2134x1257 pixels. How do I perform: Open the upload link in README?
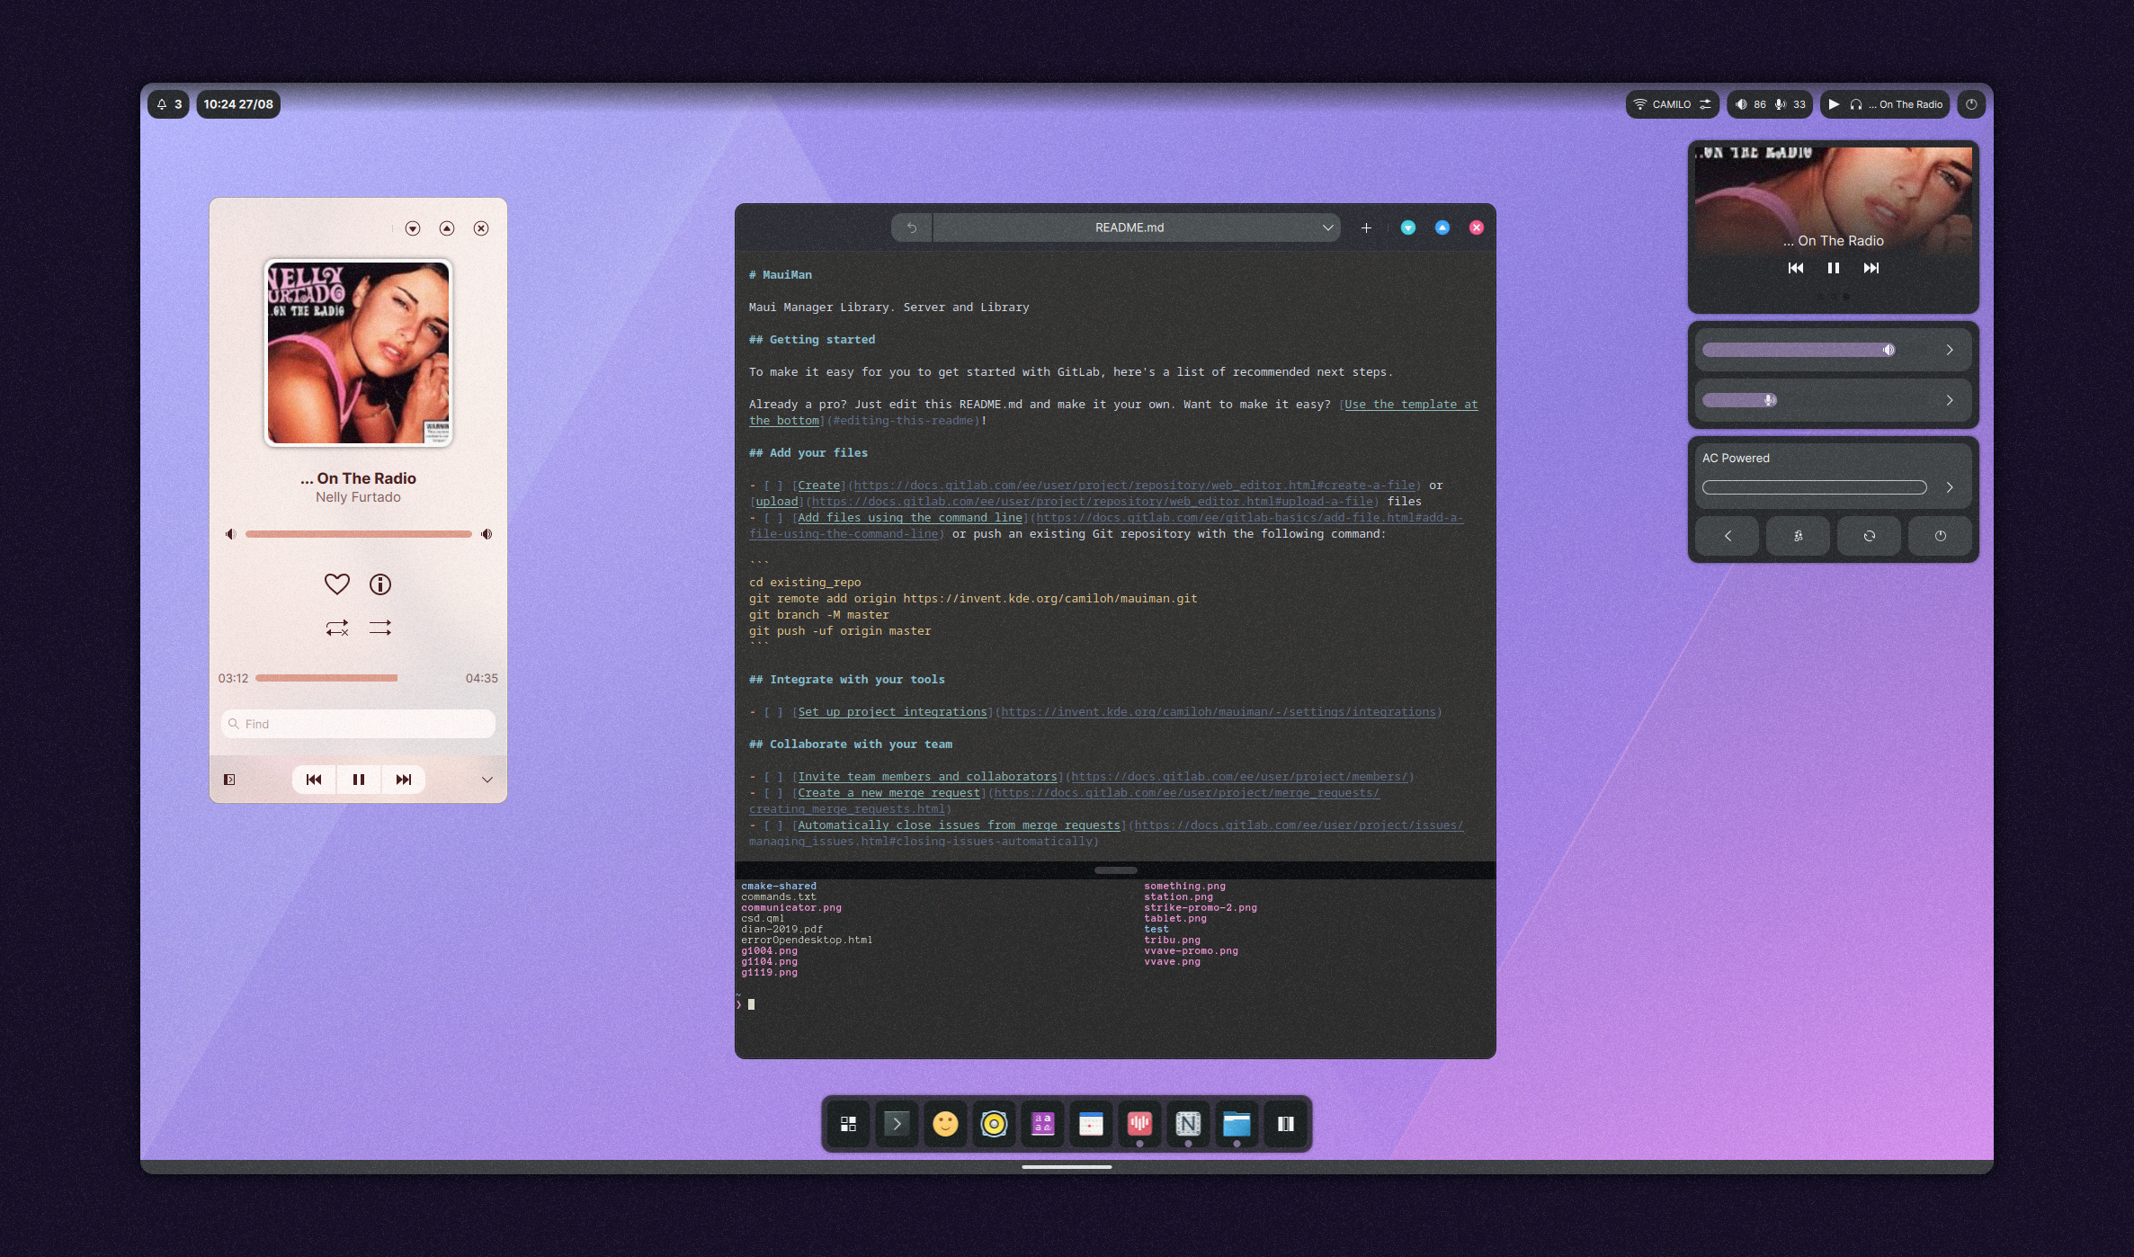[x=776, y=502]
